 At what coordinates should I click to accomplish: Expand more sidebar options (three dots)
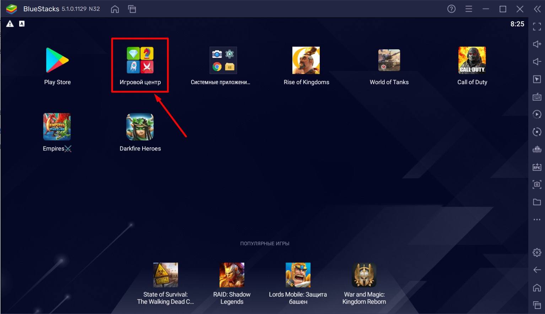tap(537, 220)
